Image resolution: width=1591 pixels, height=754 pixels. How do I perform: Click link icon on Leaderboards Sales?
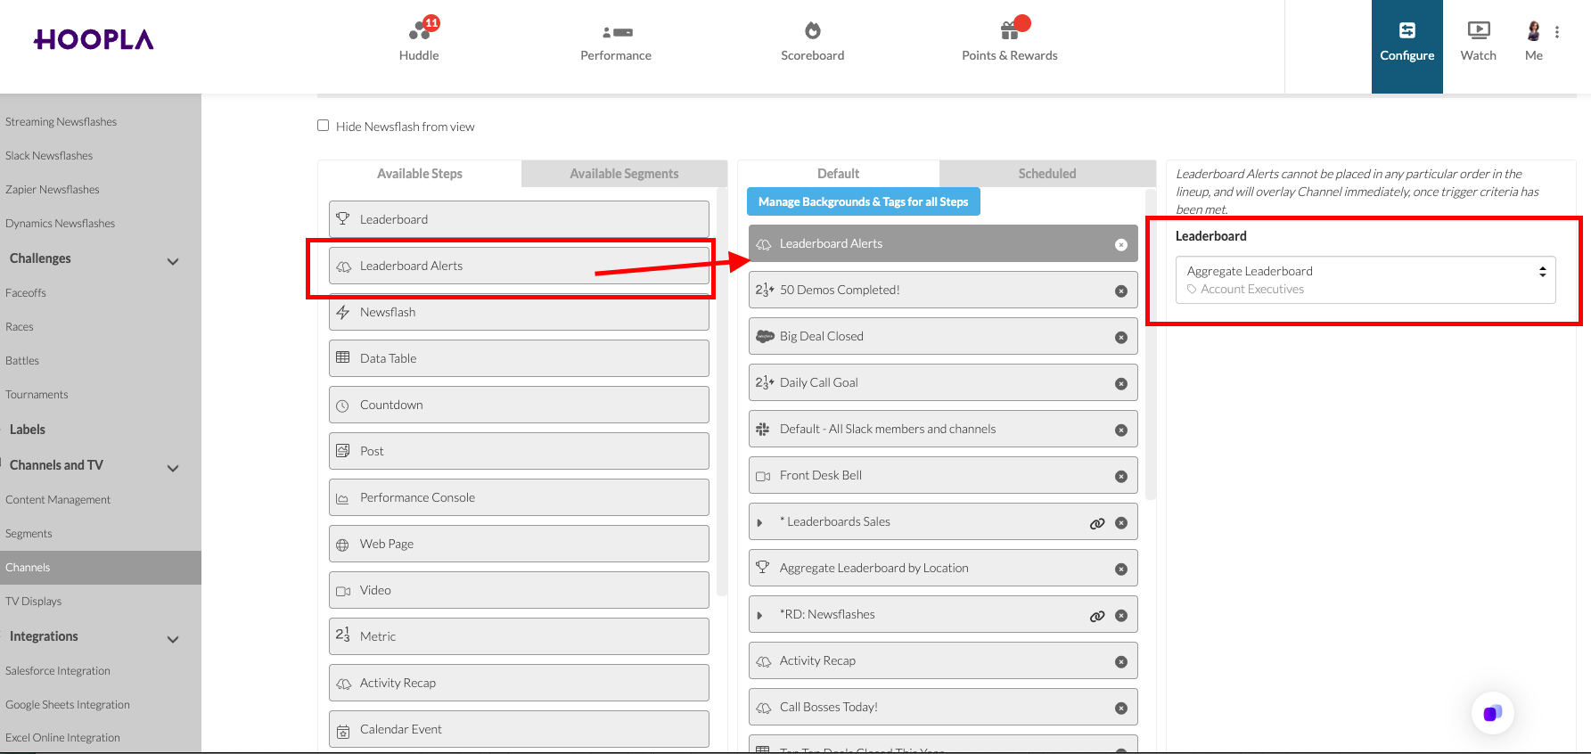click(1097, 523)
